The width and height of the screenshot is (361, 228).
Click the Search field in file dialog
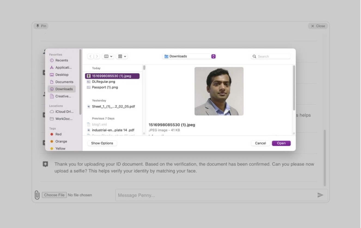(271, 56)
